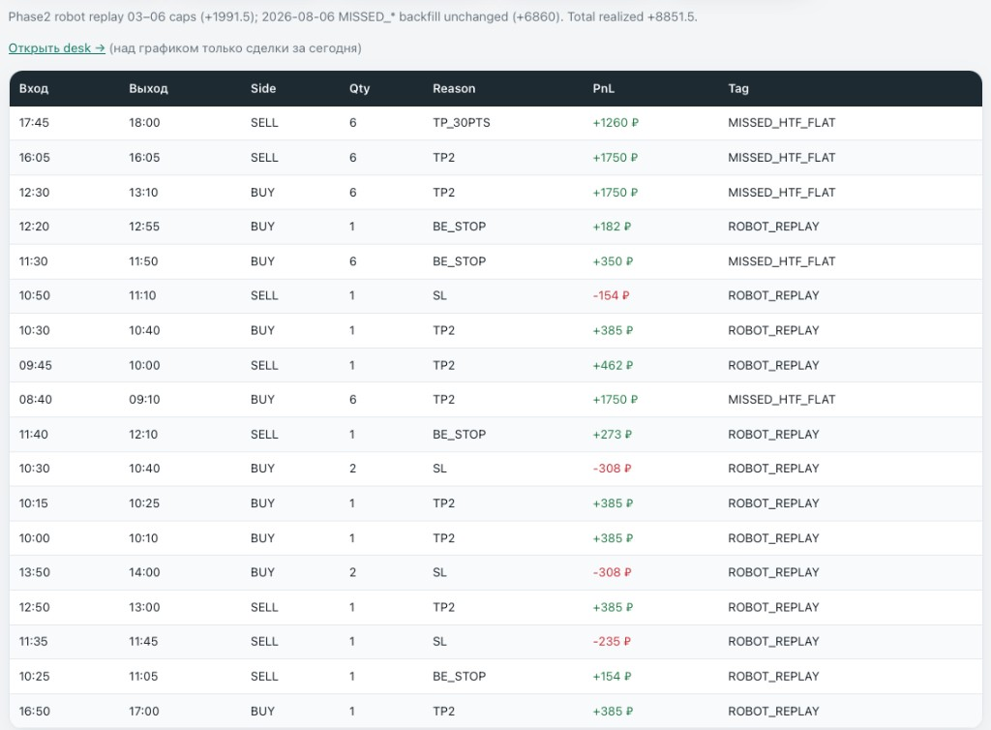This screenshot has height=730, width=991.
Task: Click the "PnL" column header
Action: (604, 88)
